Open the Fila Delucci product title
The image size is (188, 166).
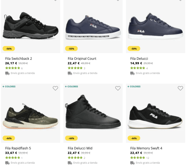coord(139,59)
